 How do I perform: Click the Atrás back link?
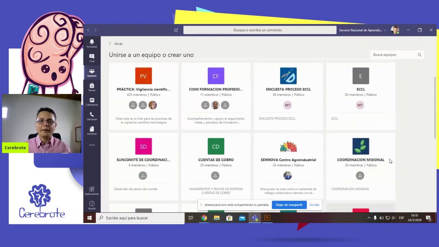tap(116, 44)
